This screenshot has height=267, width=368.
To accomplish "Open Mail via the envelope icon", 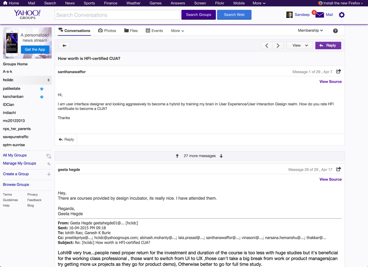I will 320,15.
